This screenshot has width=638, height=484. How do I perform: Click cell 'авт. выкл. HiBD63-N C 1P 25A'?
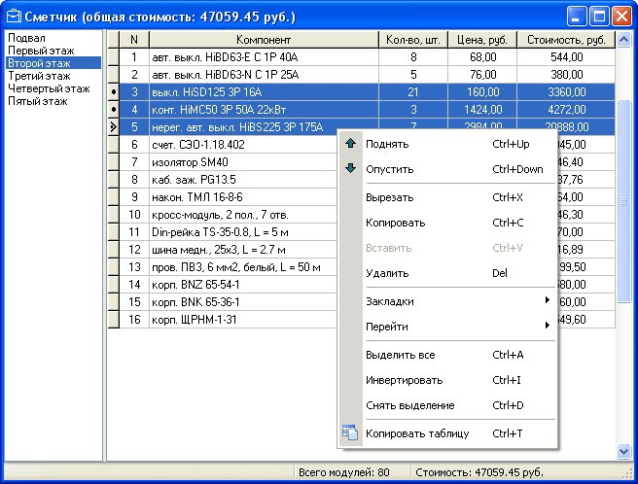pyautogui.click(x=265, y=75)
